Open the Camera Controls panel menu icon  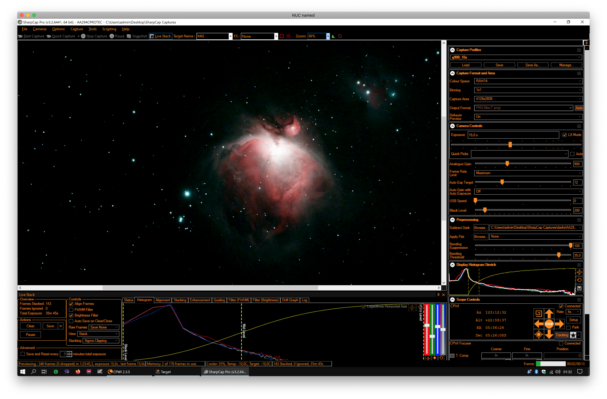579,126
